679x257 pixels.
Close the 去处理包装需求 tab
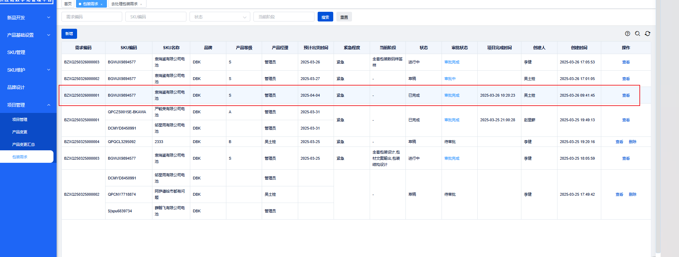pyautogui.click(x=141, y=4)
